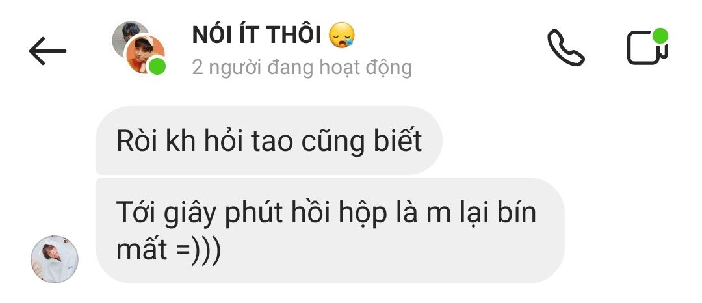Tap the status text 2 người đang hoạt động
The height and width of the screenshot is (303, 702).
pyautogui.click(x=302, y=68)
